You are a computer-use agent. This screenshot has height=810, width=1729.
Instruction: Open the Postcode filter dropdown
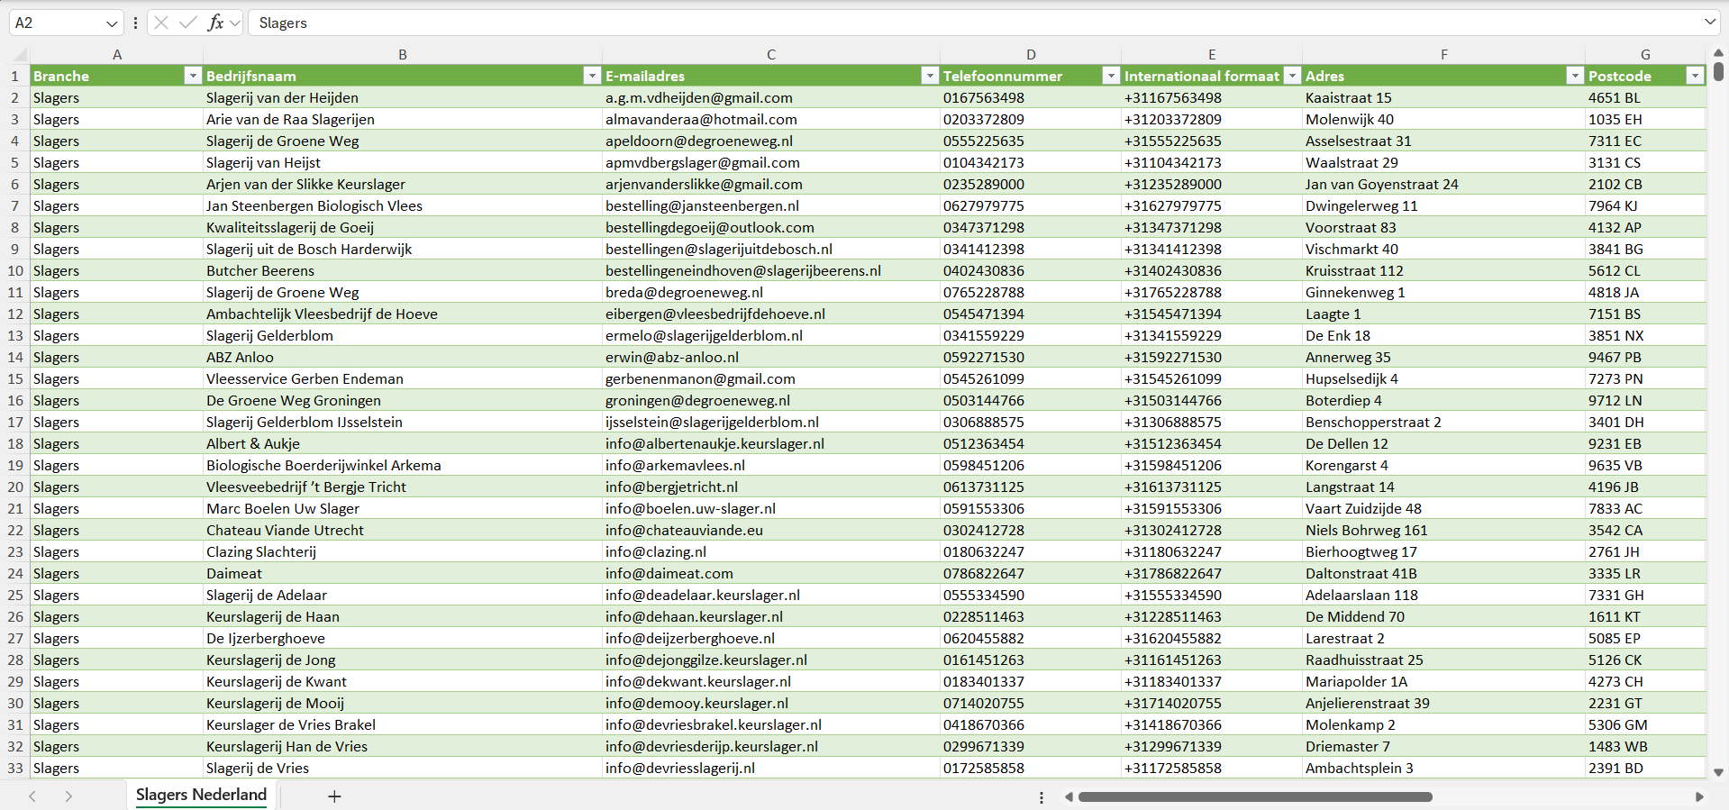coord(1695,76)
